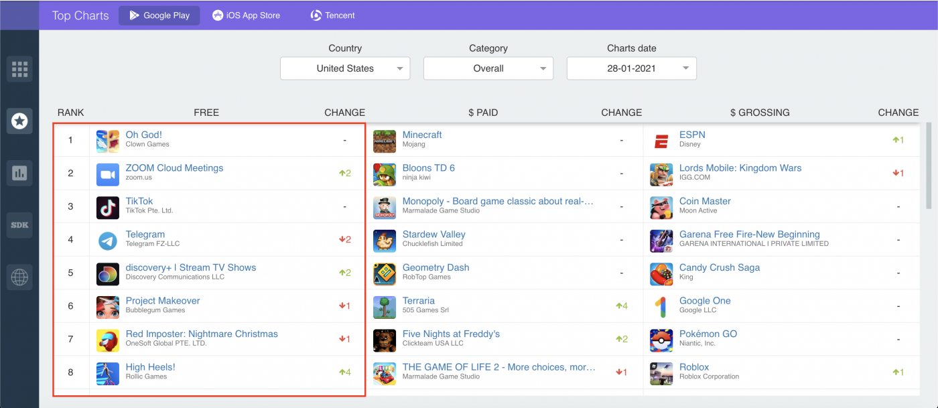Switch to the Tencent tab

(333, 15)
